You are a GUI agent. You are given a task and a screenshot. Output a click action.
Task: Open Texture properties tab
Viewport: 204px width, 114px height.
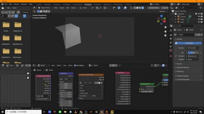(x=171, y=56)
